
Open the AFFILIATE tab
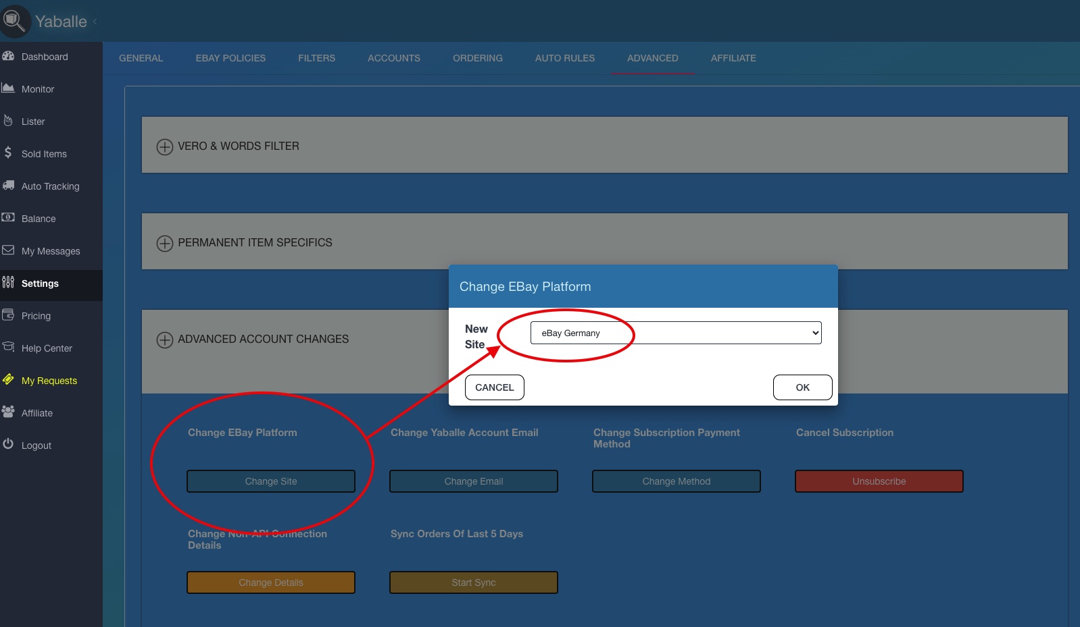pyautogui.click(x=733, y=58)
